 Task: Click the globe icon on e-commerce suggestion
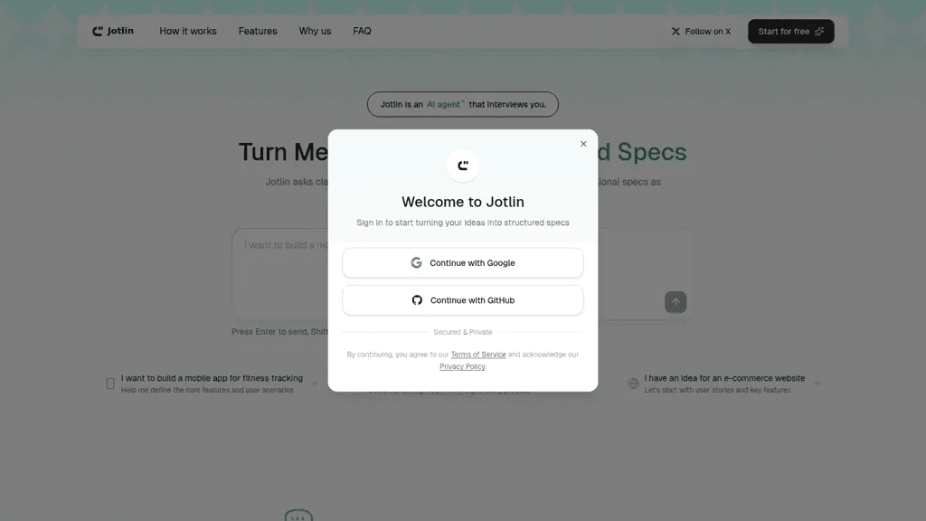tap(633, 384)
